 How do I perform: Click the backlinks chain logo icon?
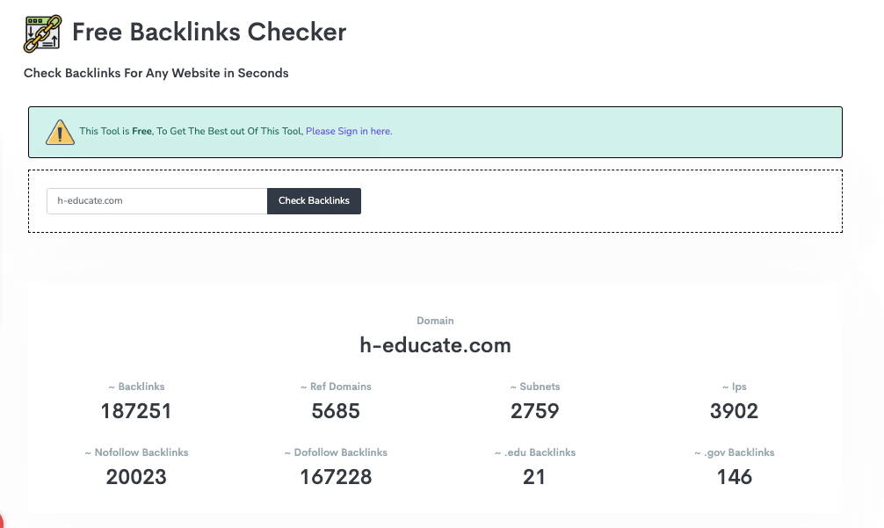(x=43, y=33)
